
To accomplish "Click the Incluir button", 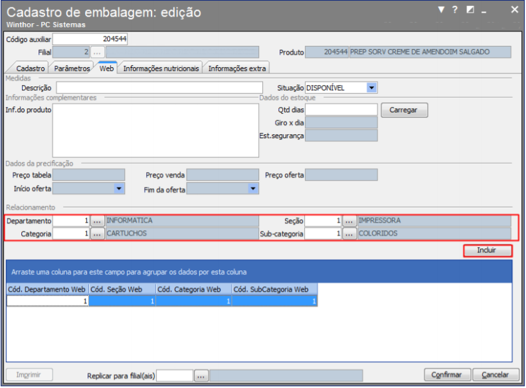I will pyautogui.click(x=487, y=250).
